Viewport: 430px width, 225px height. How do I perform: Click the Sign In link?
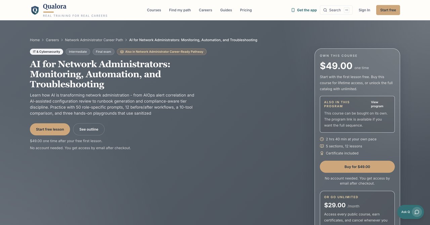[364, 10]
